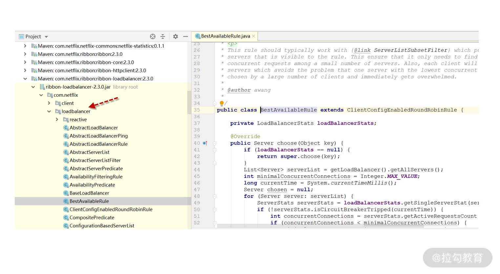The image size is (500, 274).
Task: Expand Maven netflix-statistics:0.1.1 library node
Action: tap(25, 46)
